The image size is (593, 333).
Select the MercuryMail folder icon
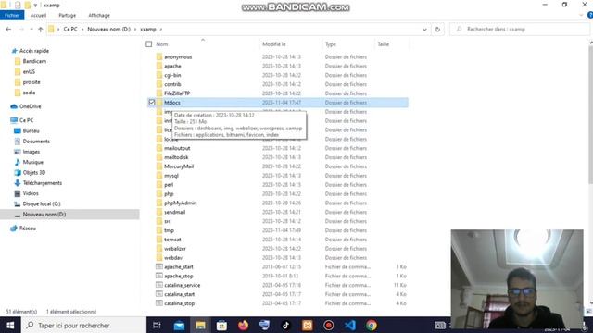(x=159, y=166)
